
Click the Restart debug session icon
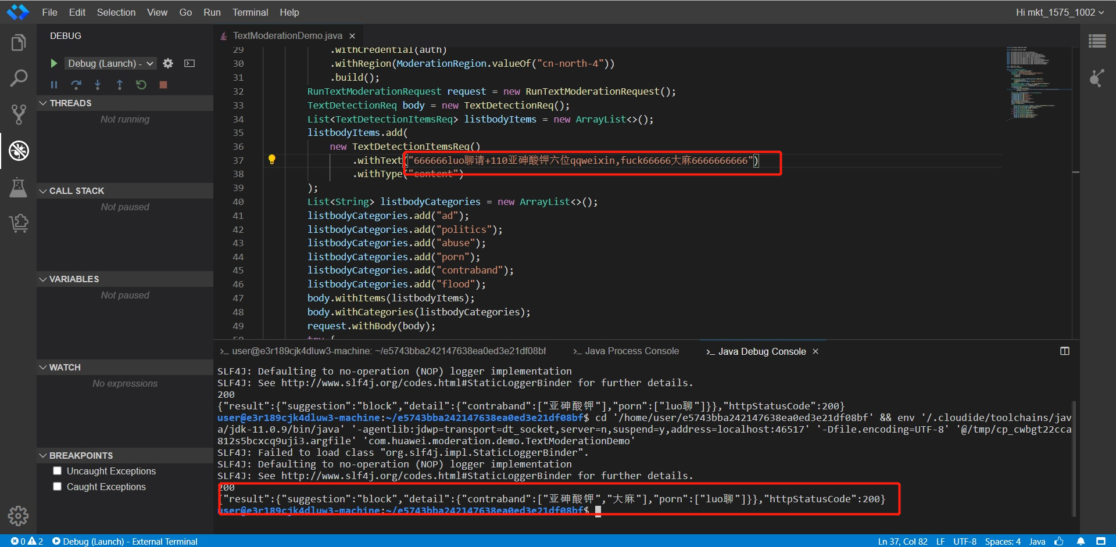[141, 85]
